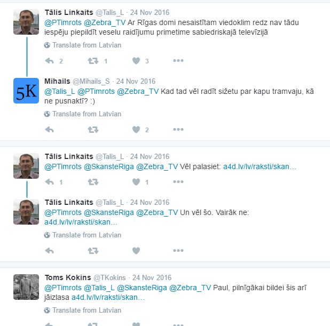The image size is (330, 326).
Task: Open Toms Kokins' profile name
Action: pos(68,277)
